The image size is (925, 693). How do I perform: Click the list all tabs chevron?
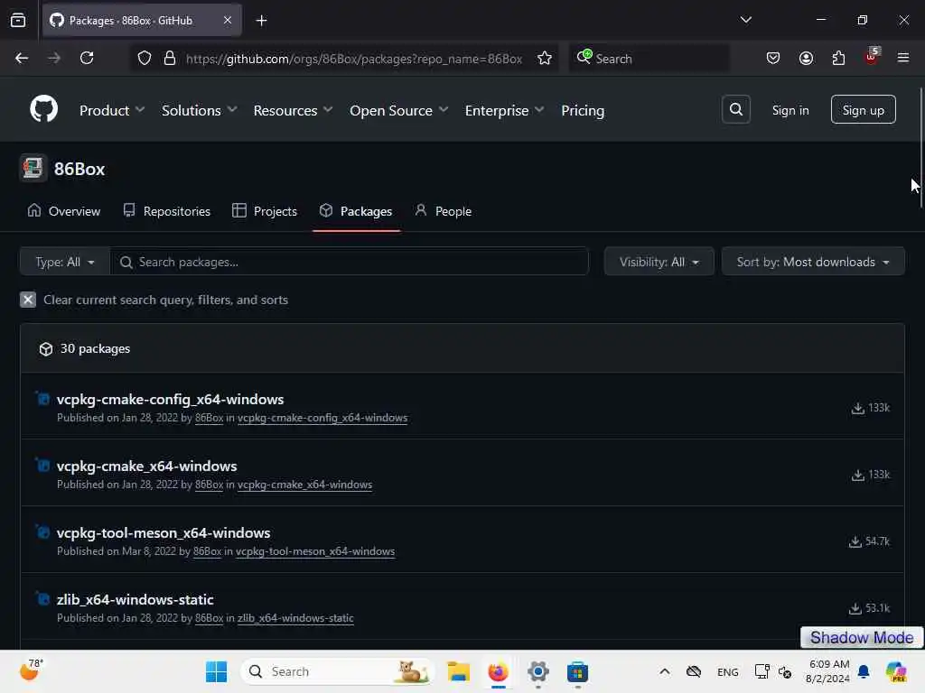point(745,20)
